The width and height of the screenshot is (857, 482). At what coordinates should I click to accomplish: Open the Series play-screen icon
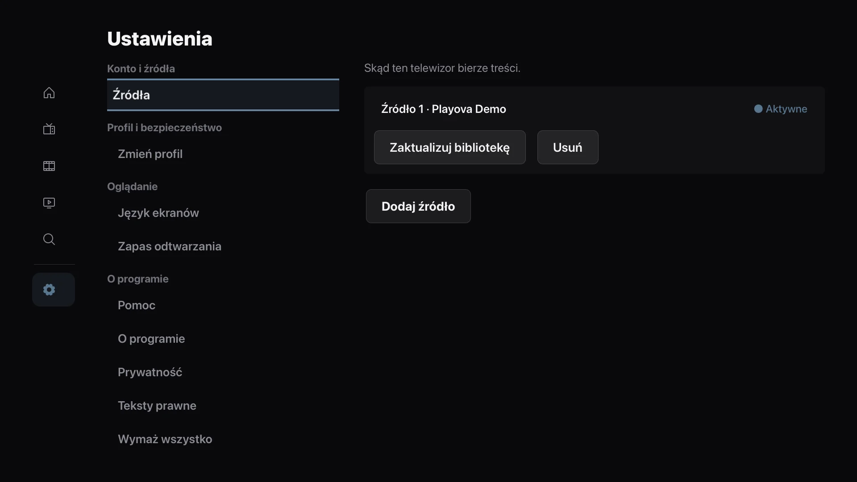click(x=49, y=203)
